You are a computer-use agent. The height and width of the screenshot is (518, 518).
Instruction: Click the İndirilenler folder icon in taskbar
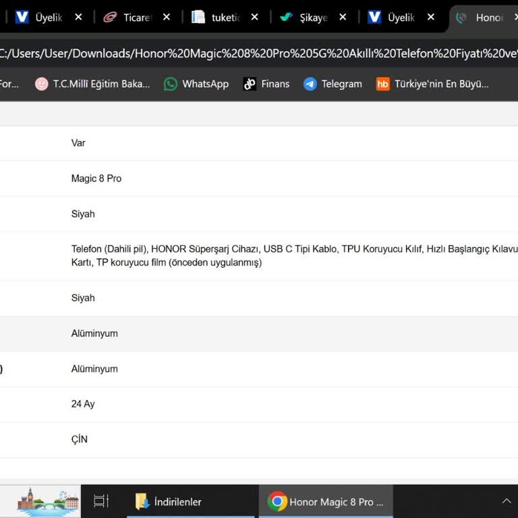click(x=142, y=502)
